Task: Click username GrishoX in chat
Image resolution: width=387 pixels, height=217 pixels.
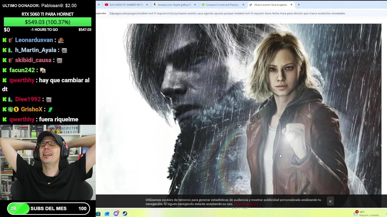Action: (x=32, y=109)
